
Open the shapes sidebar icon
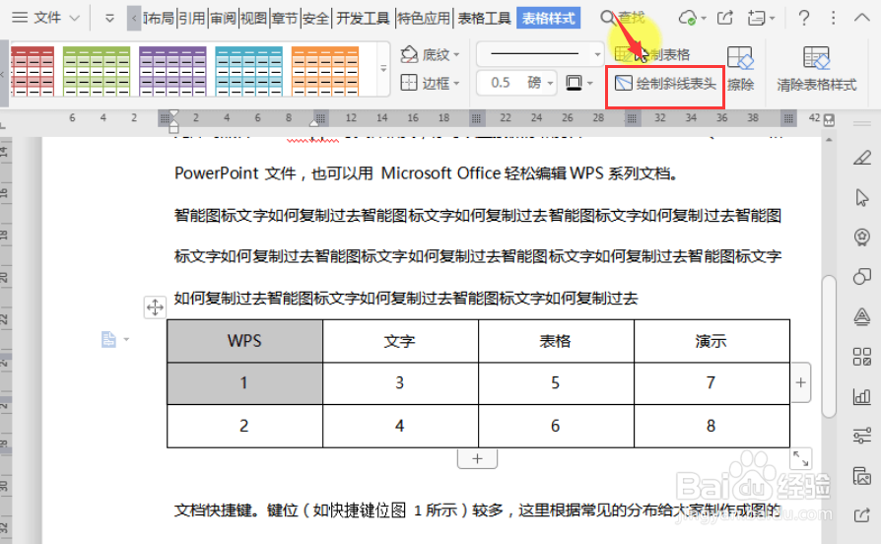(862, 277)
